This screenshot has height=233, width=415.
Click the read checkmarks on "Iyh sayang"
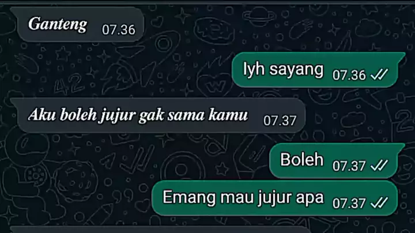click(379, 74)
